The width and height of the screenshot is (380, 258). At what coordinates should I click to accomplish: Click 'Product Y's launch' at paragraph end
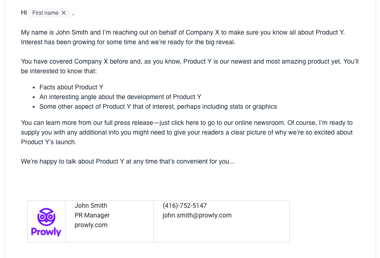pyautogui.click(x=48, y=142)
